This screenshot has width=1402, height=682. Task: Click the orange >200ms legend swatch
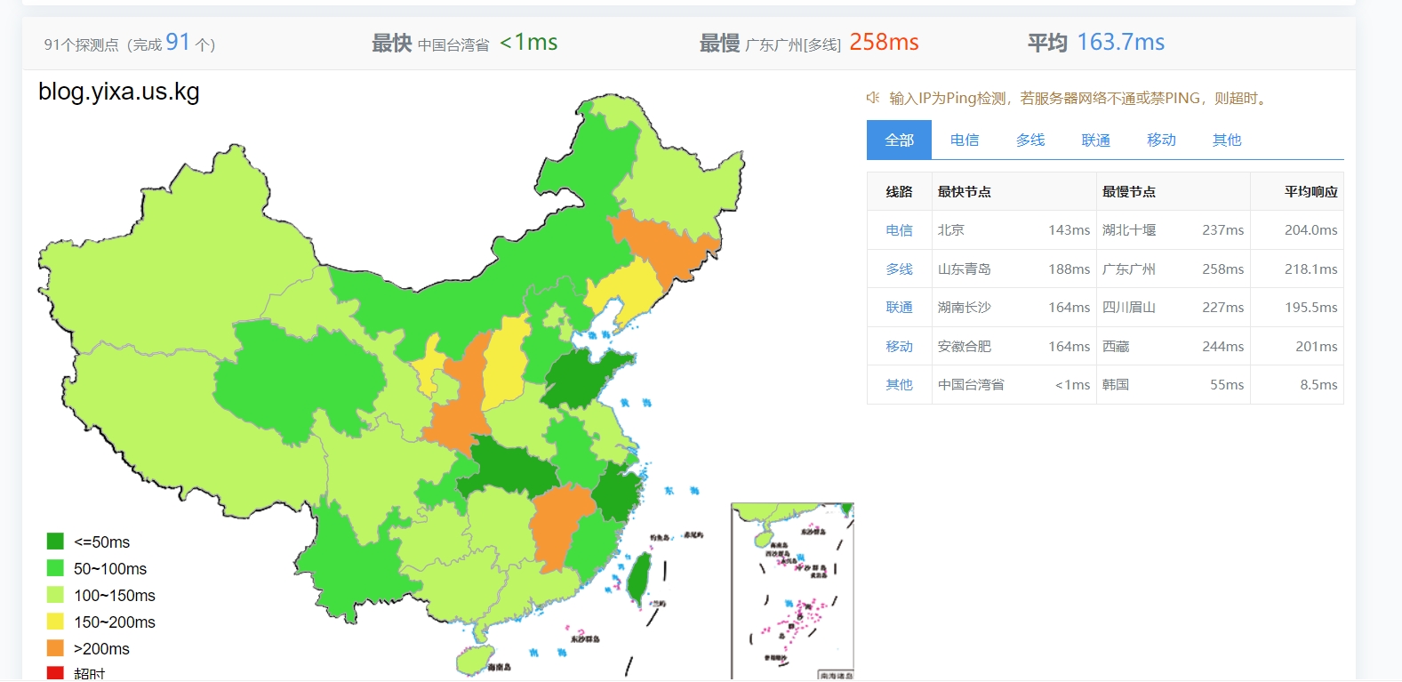(x=55, y=648)
